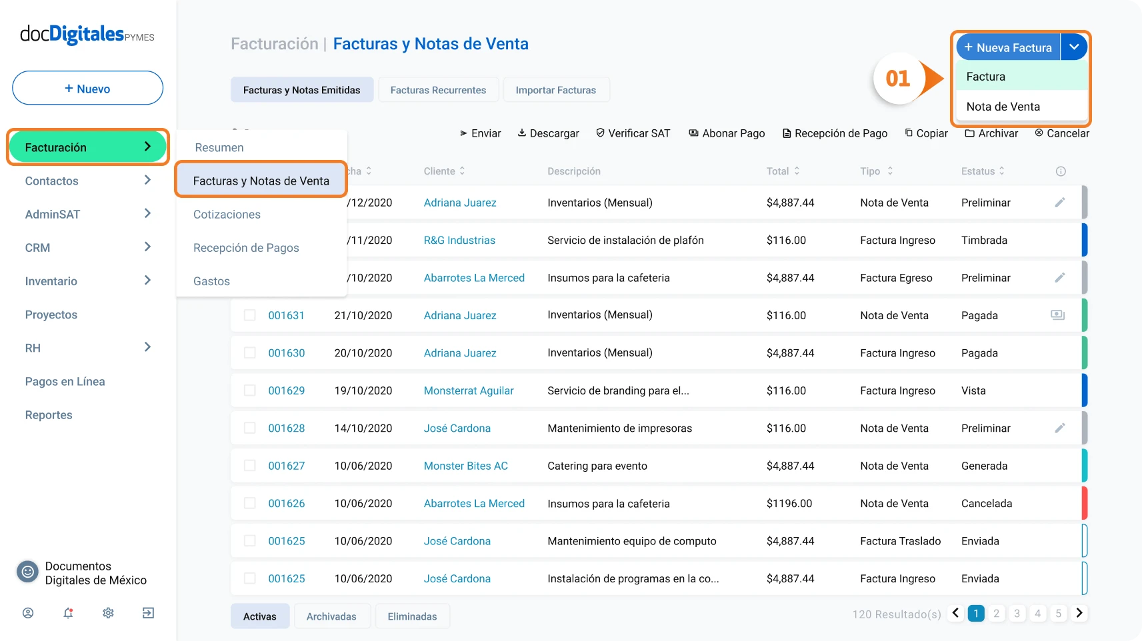Check the box beside invoice 001627
This screenshot has width=1142, height=641.
pyautogui.click(x=250, y=466)
